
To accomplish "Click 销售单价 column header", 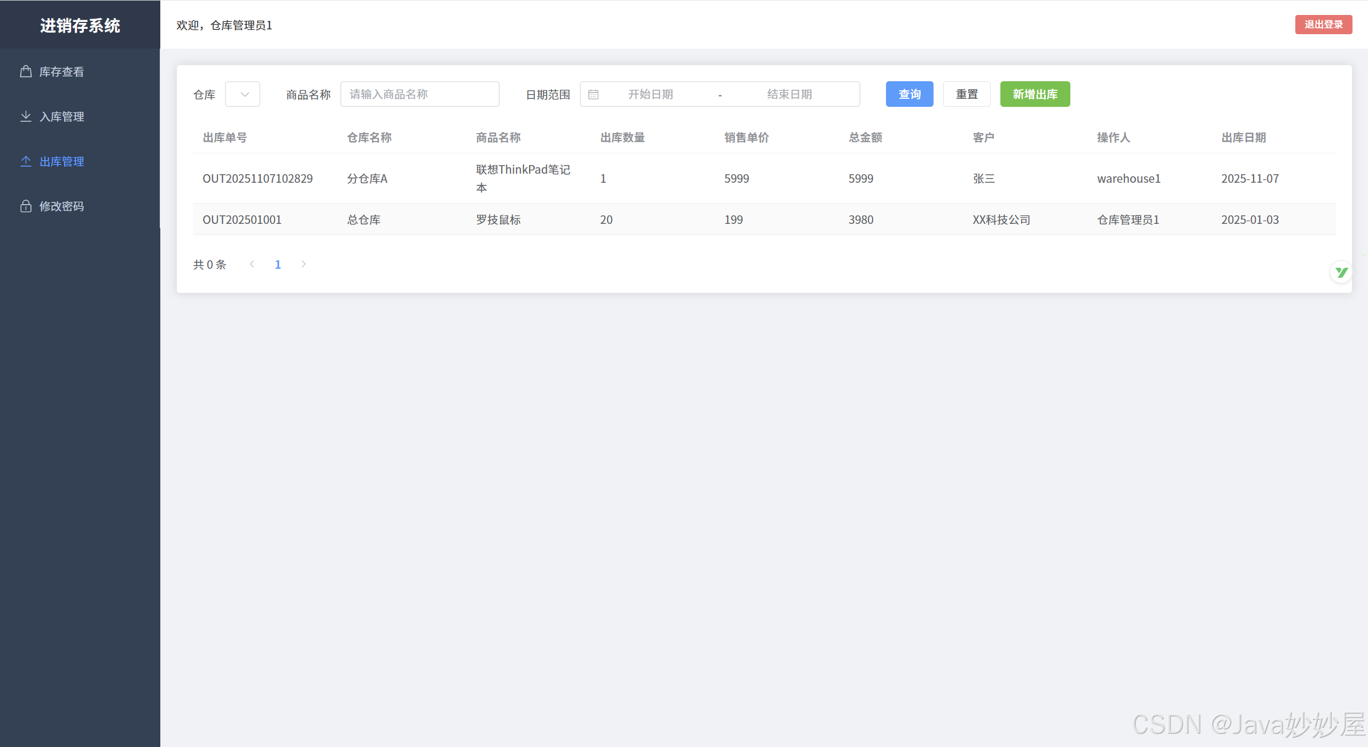I will click(x=747, y=137).
